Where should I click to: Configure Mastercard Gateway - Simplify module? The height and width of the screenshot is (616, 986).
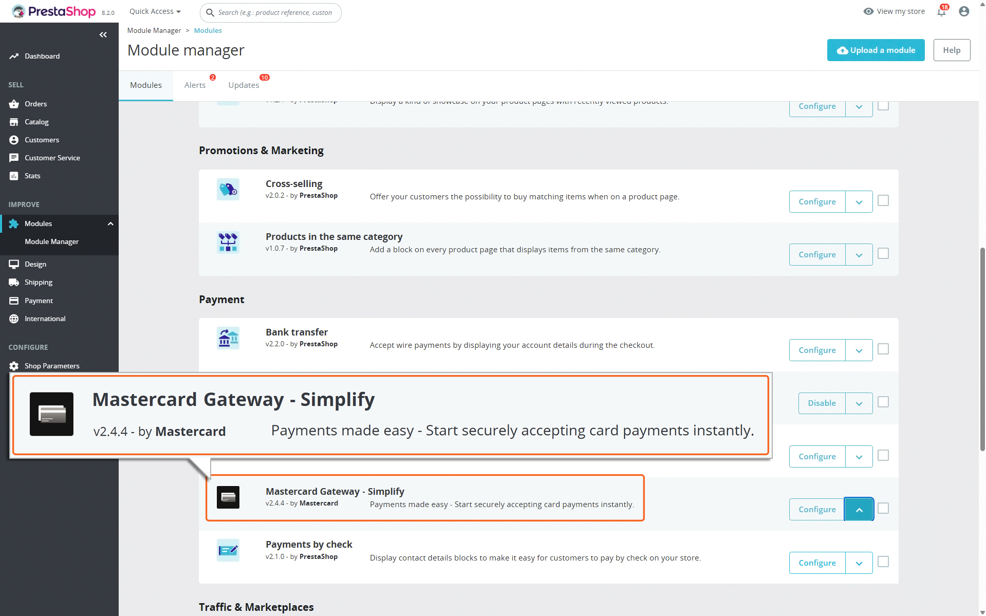[817, 510]
